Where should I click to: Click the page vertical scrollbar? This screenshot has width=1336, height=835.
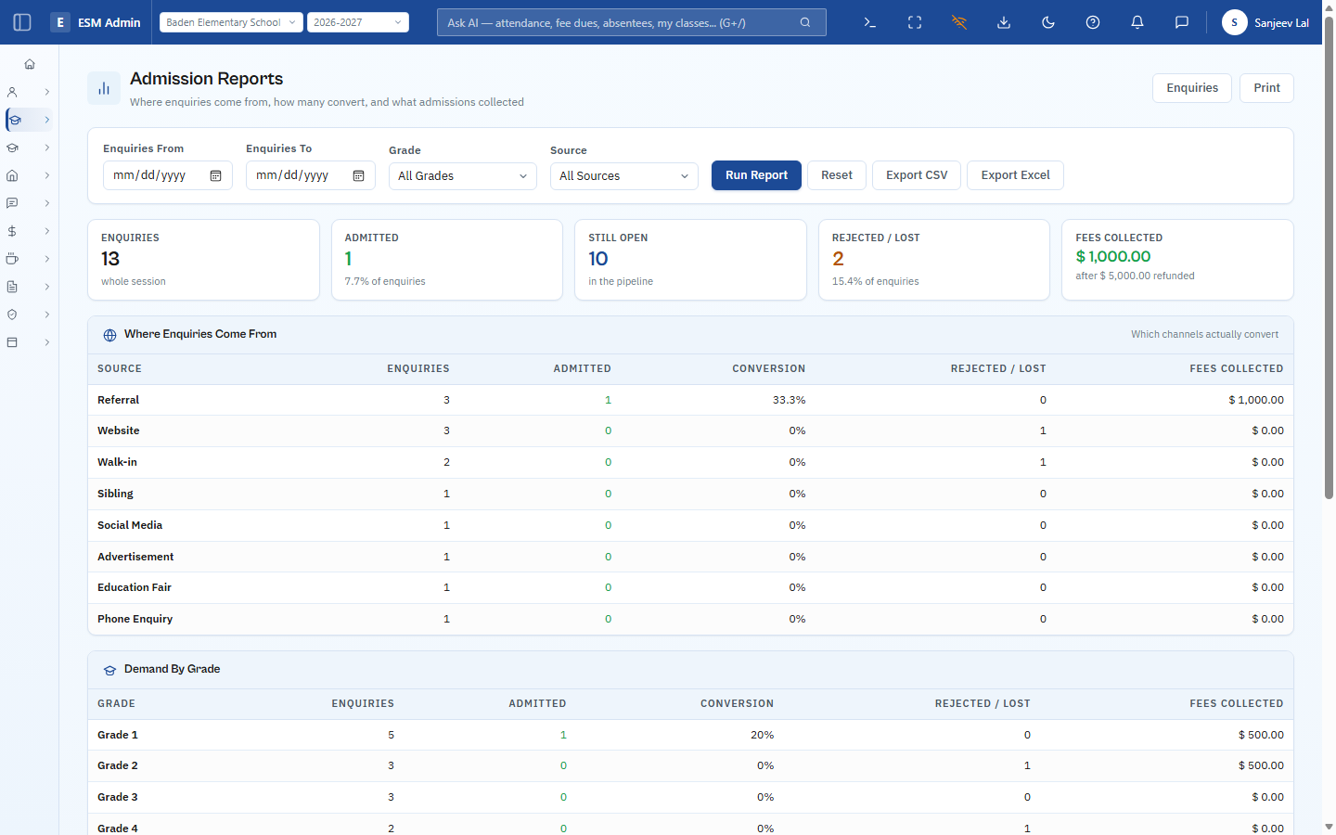click(x=1329, y=260)
